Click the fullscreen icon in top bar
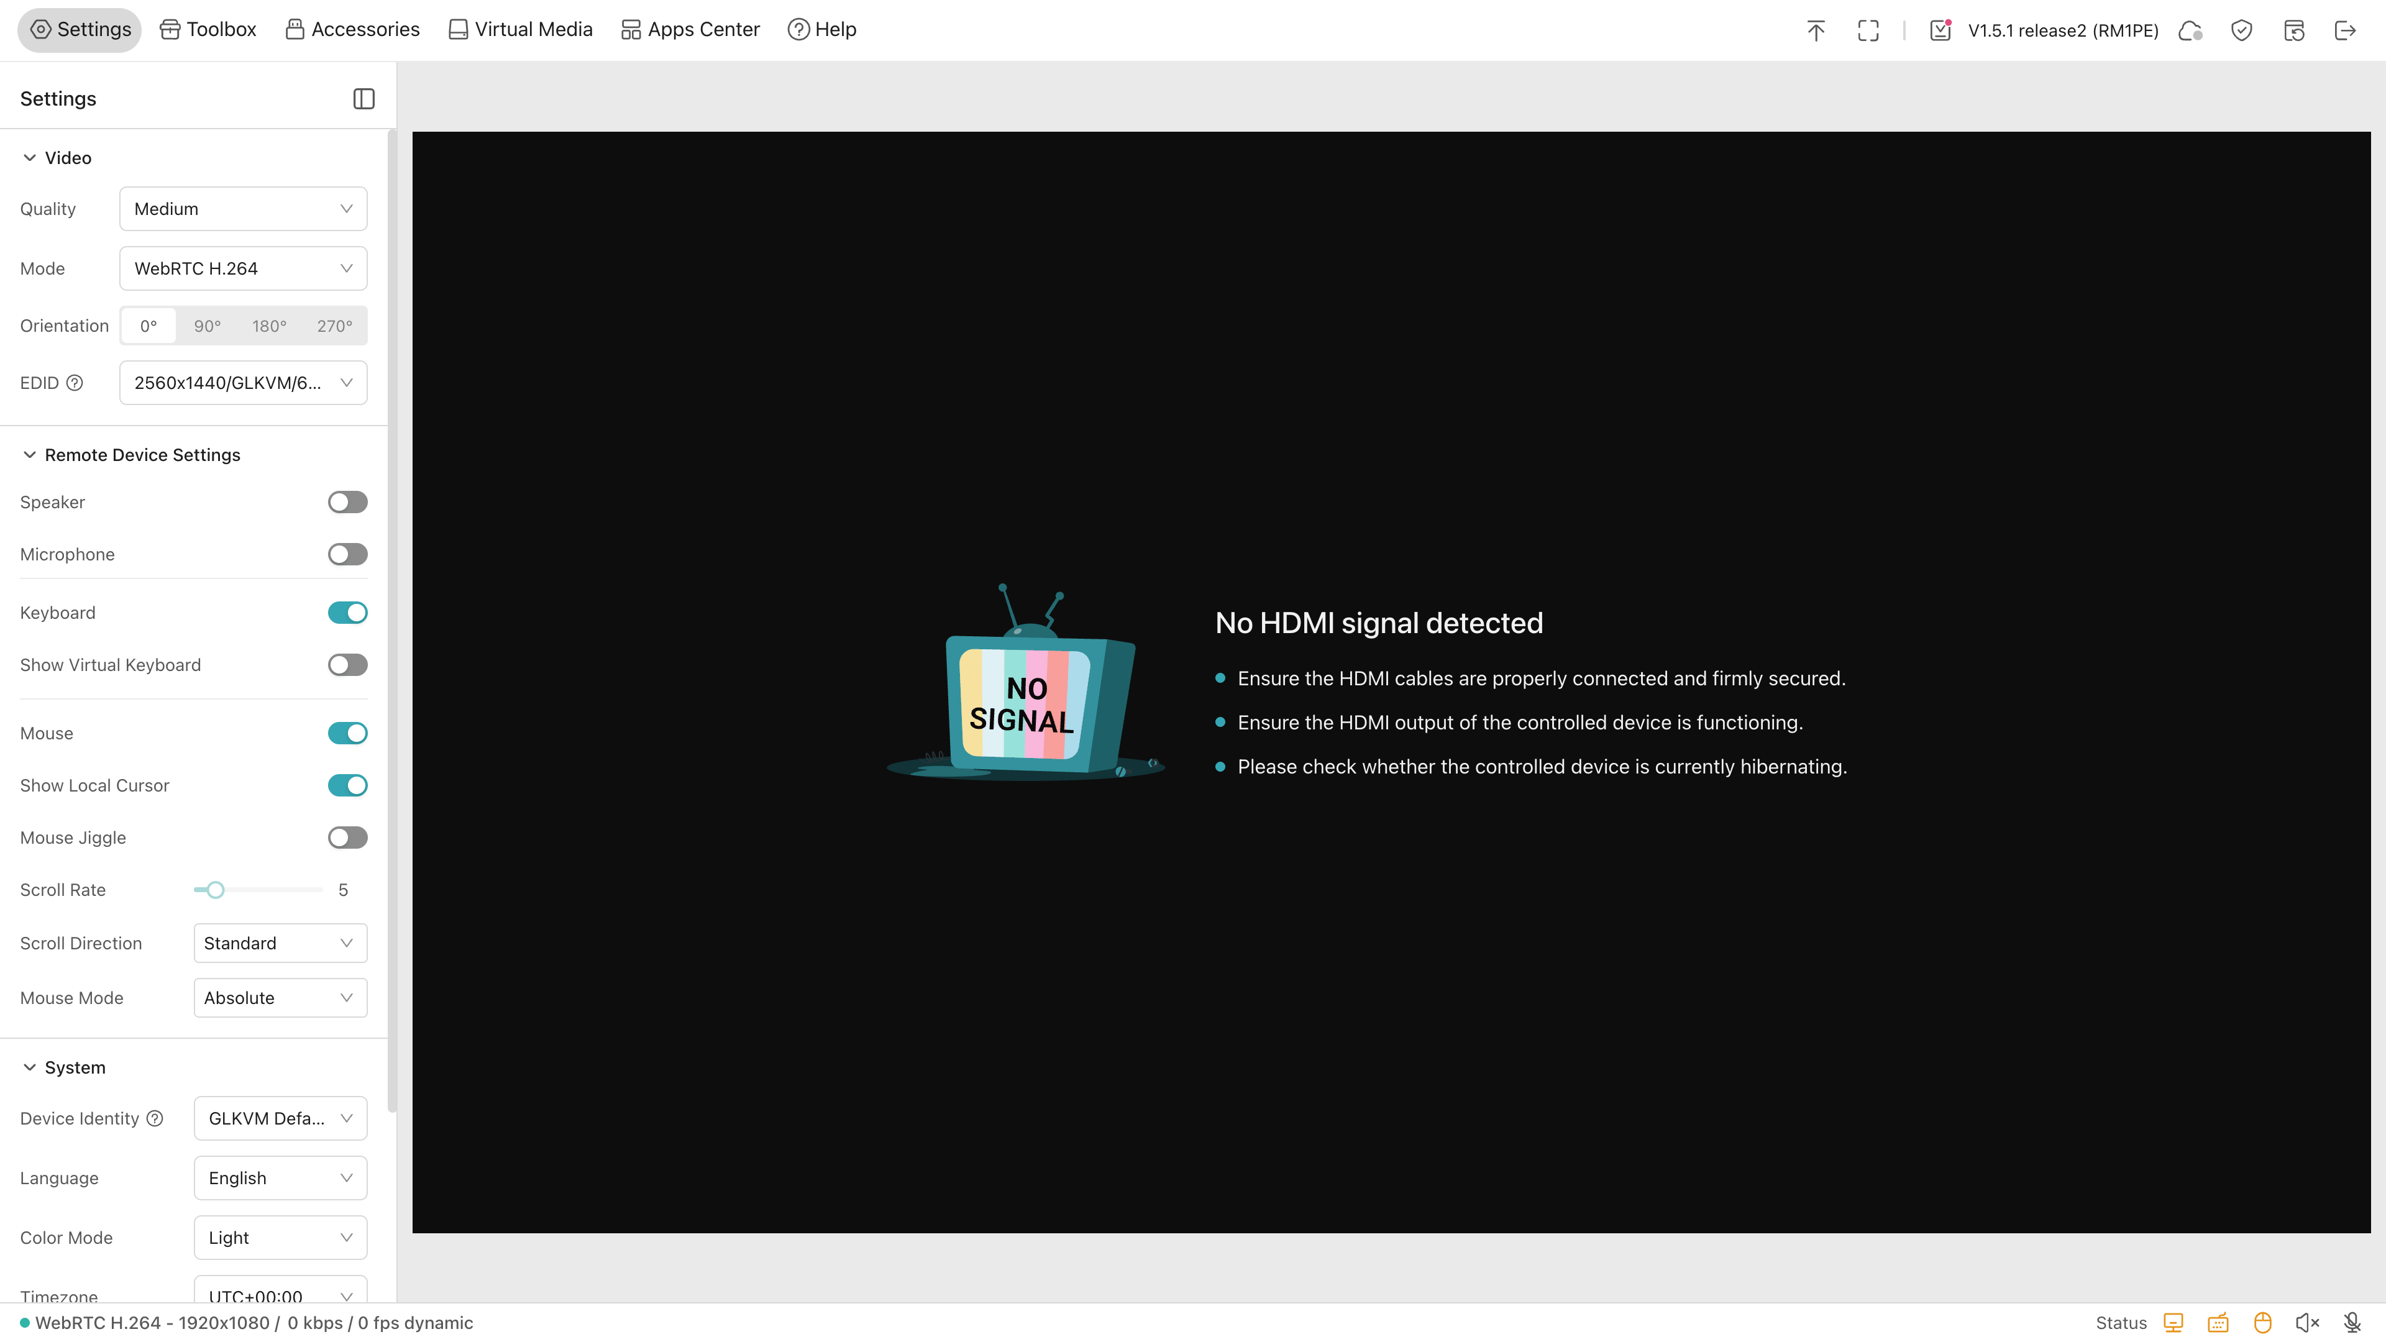Image resolution: width=2386 pixels, height=1342 pixels. (x=1867, y=30)
